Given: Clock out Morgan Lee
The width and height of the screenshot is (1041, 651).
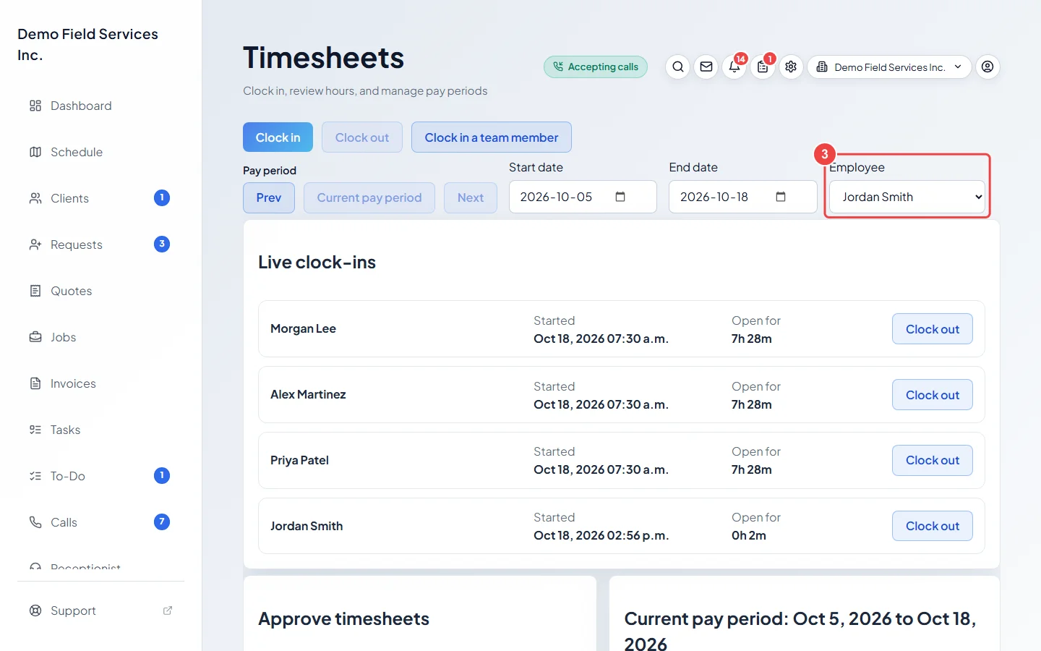Looking at the screenshot, I should (933, 329).
